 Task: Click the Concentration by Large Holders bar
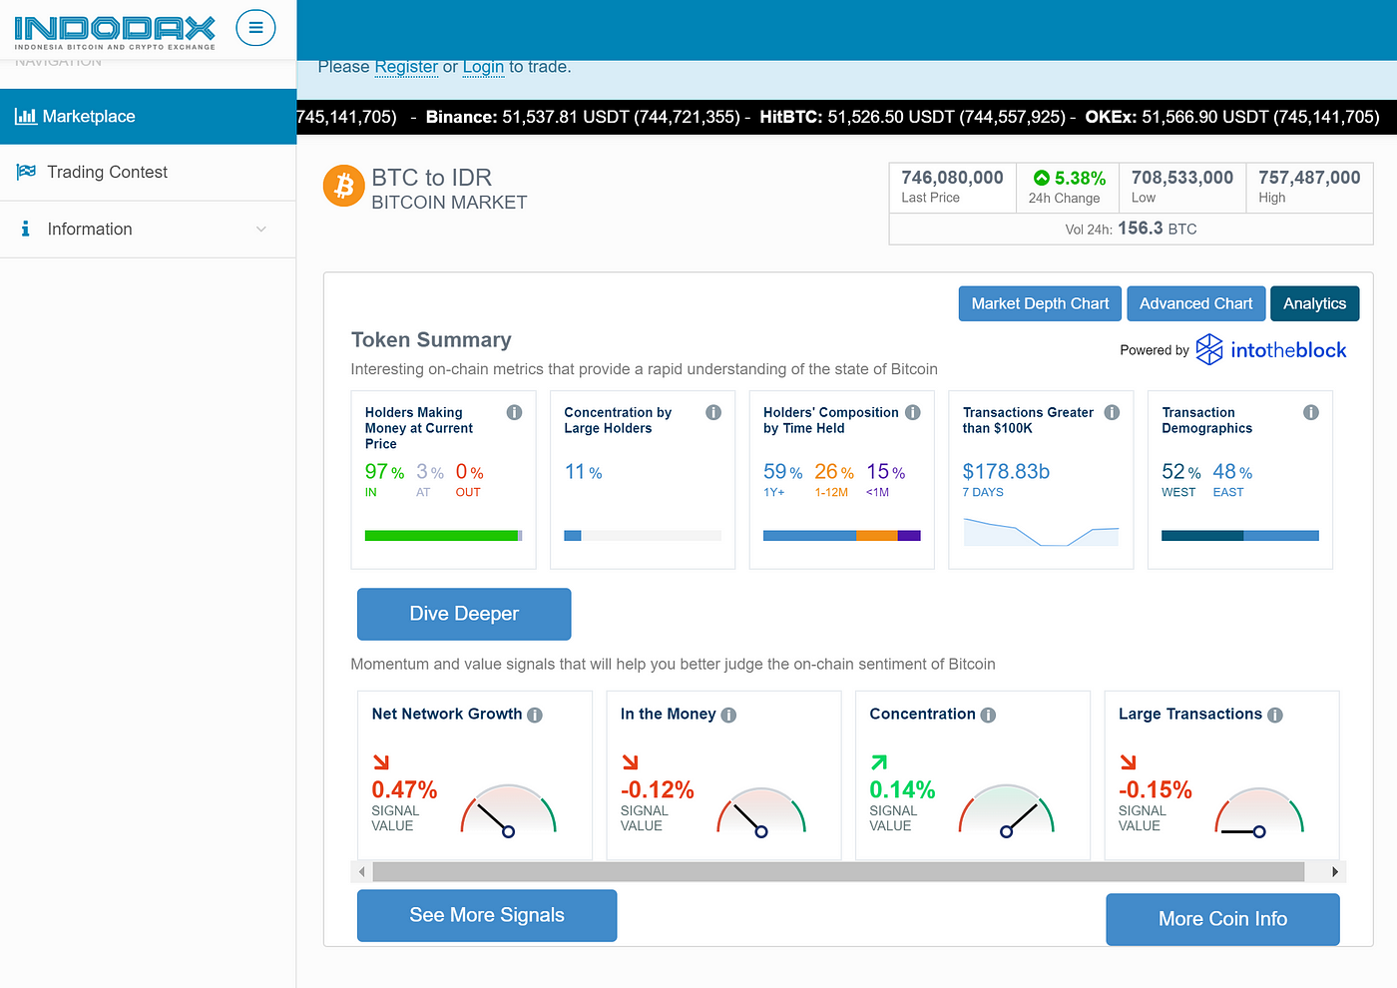(643, 536)
